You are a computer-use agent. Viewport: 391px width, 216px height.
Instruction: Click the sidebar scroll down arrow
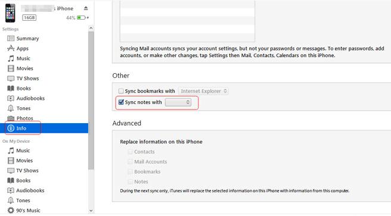click(91, 211)
